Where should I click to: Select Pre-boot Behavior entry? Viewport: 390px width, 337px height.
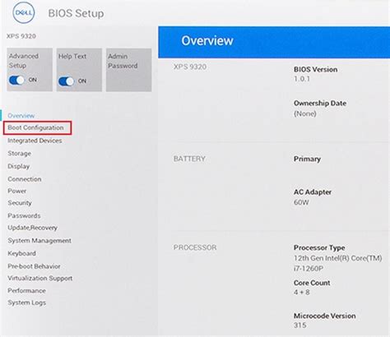click(x=34, y=266)
